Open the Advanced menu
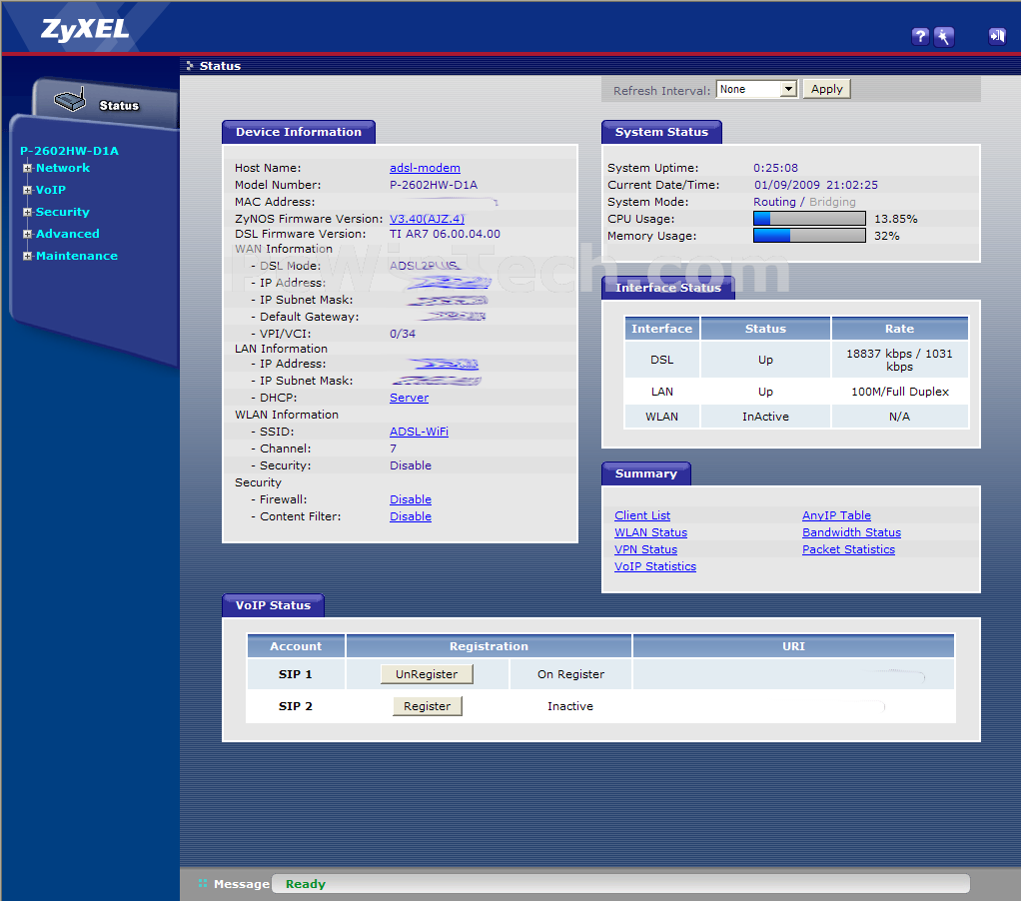The height and width of the screenshot is (901, 1021). point(68,235)
